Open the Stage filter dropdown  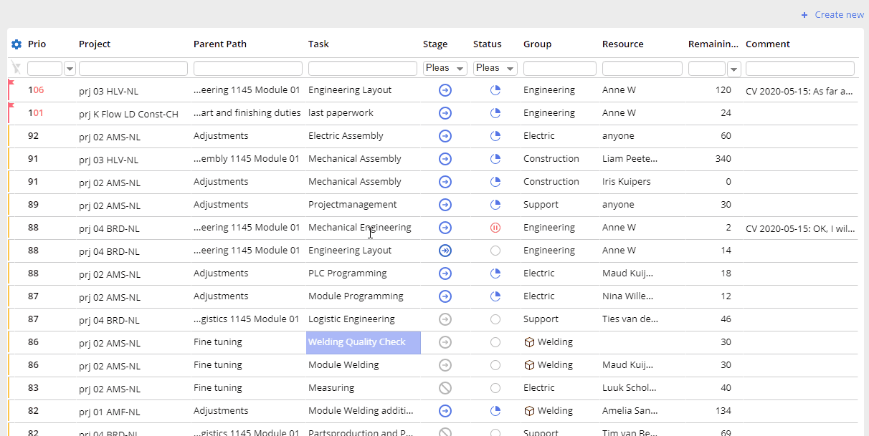(445, 69)
